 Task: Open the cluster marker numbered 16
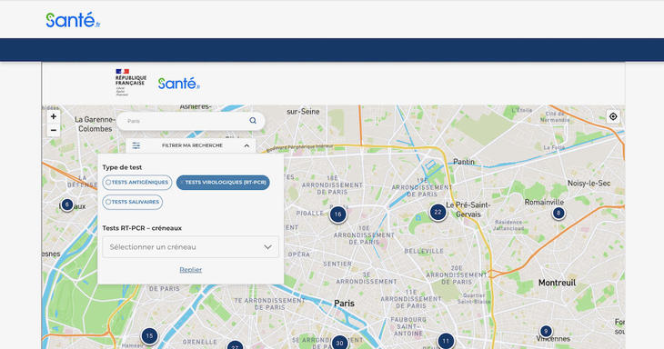tap(338, 214)
